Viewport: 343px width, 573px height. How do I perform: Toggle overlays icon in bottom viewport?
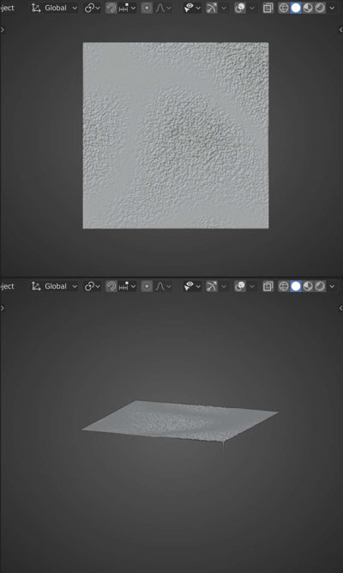pyautogui.click(x=240, y=286)
